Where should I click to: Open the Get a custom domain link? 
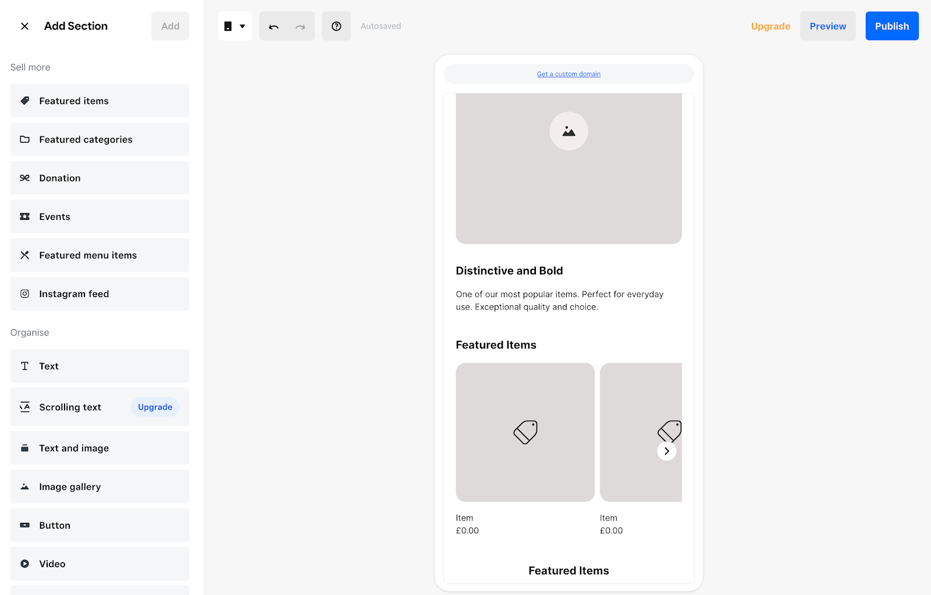point(568,73)
